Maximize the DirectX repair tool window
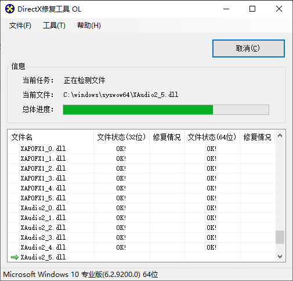 coord(252,9)
